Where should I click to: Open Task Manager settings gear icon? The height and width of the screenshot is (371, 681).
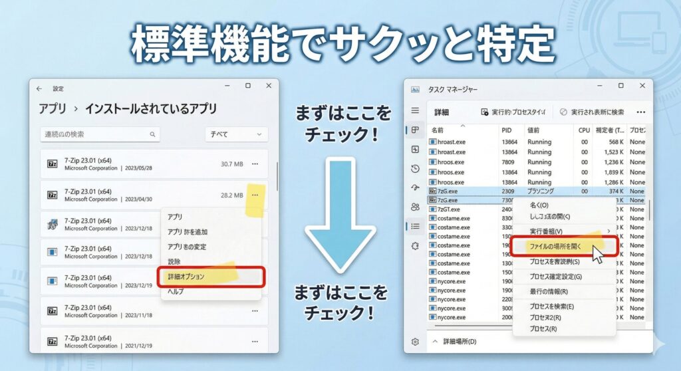(x=415, y=342)
